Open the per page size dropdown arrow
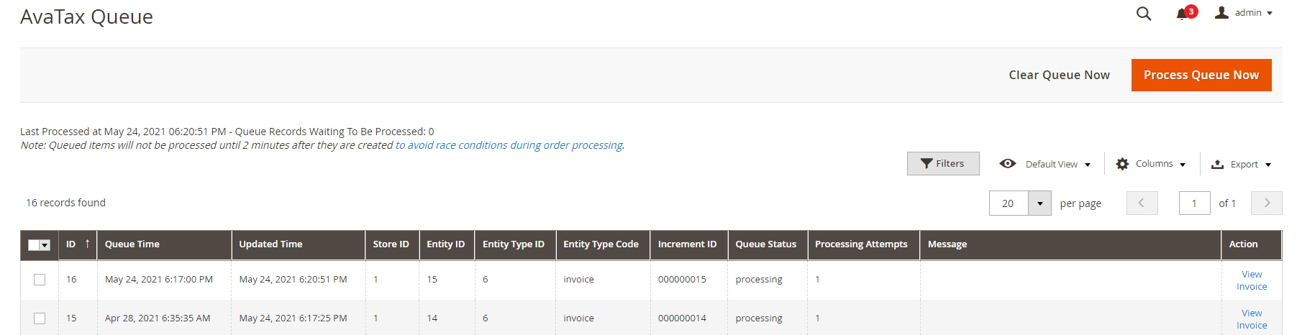This screenshot has height=335, width=1297. (1039, 203)
